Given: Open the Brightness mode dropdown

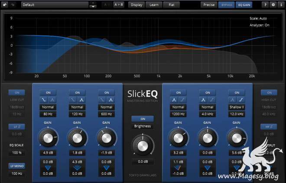Looking at the screenshot, I should (x=143, y=126).
